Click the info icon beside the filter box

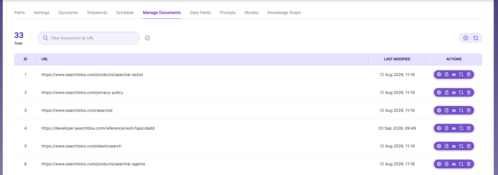pos(147,38)
